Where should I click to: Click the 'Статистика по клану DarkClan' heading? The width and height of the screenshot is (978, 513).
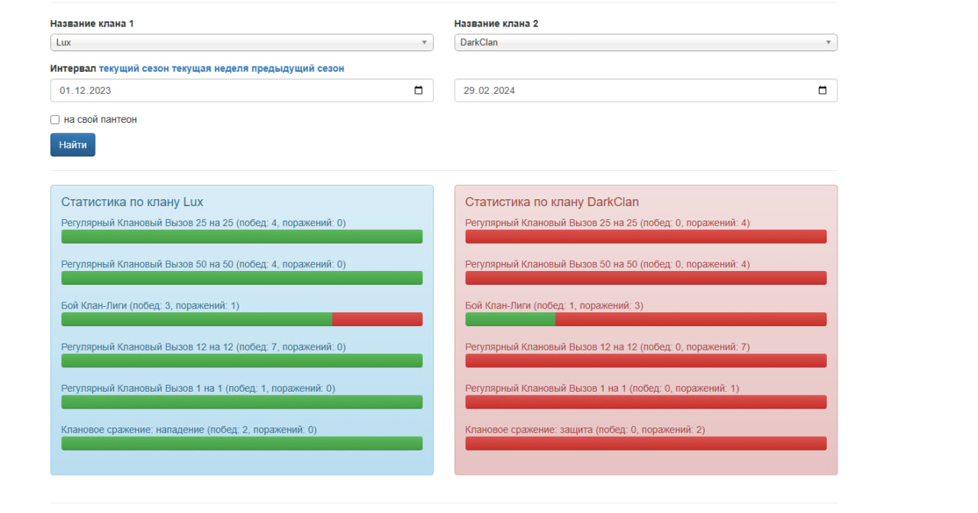(552, 202)
